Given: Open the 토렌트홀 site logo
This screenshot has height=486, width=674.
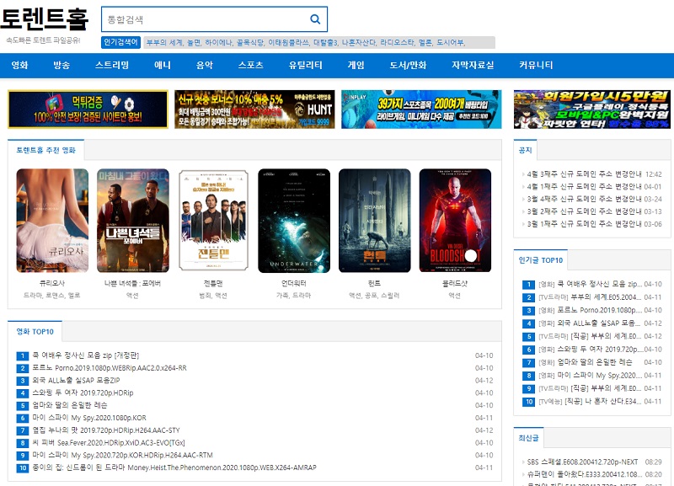Looking at the screenshot, I should tap(45, 19).
